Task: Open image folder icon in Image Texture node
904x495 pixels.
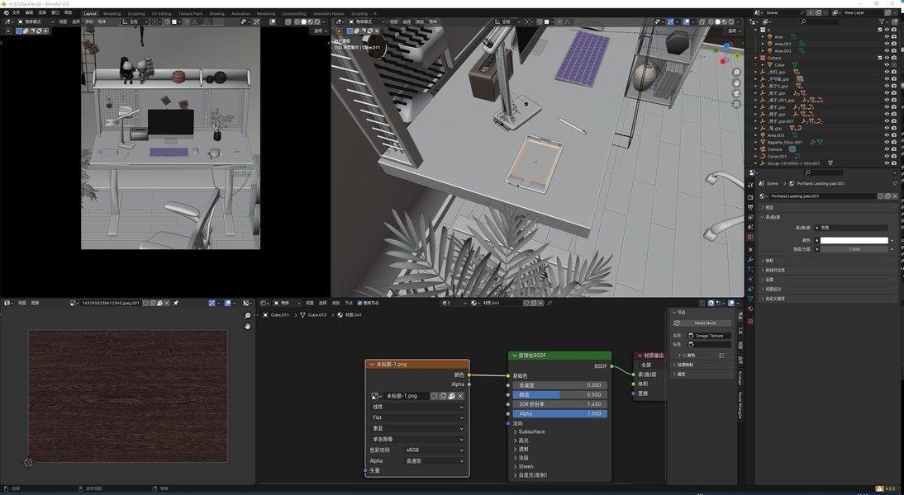Action: (x=451, y=396)
